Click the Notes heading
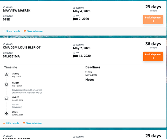This screenshot has width=167, height=139. pyautogui.click(x=90, y=79)
